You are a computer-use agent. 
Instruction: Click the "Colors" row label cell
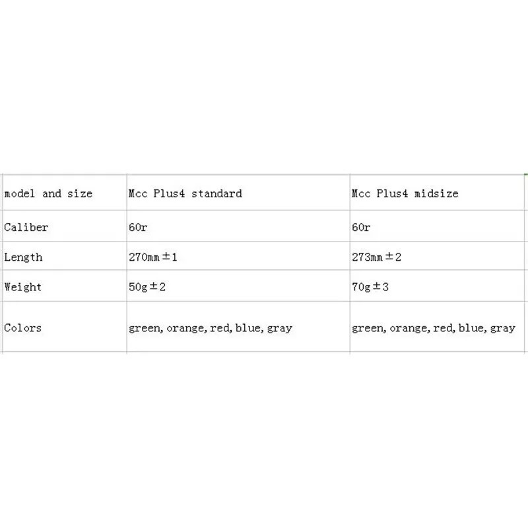23,327
